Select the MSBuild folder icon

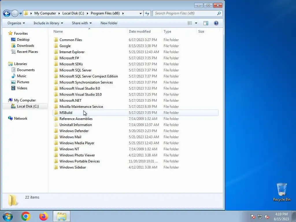point(56,112)
